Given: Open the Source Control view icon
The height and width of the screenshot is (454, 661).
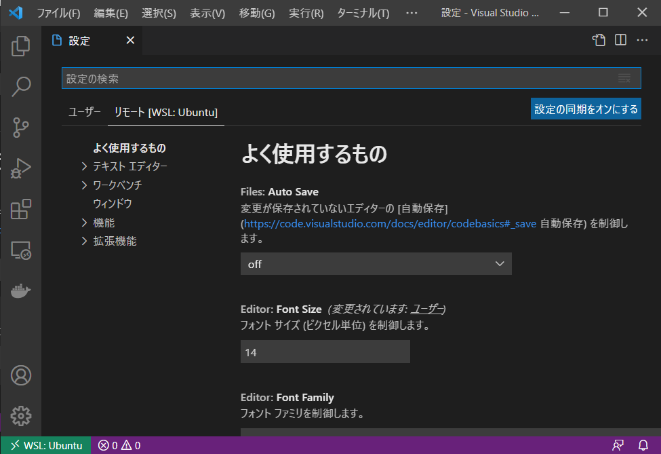Looking at the screenshot, I should pos(20,127).
